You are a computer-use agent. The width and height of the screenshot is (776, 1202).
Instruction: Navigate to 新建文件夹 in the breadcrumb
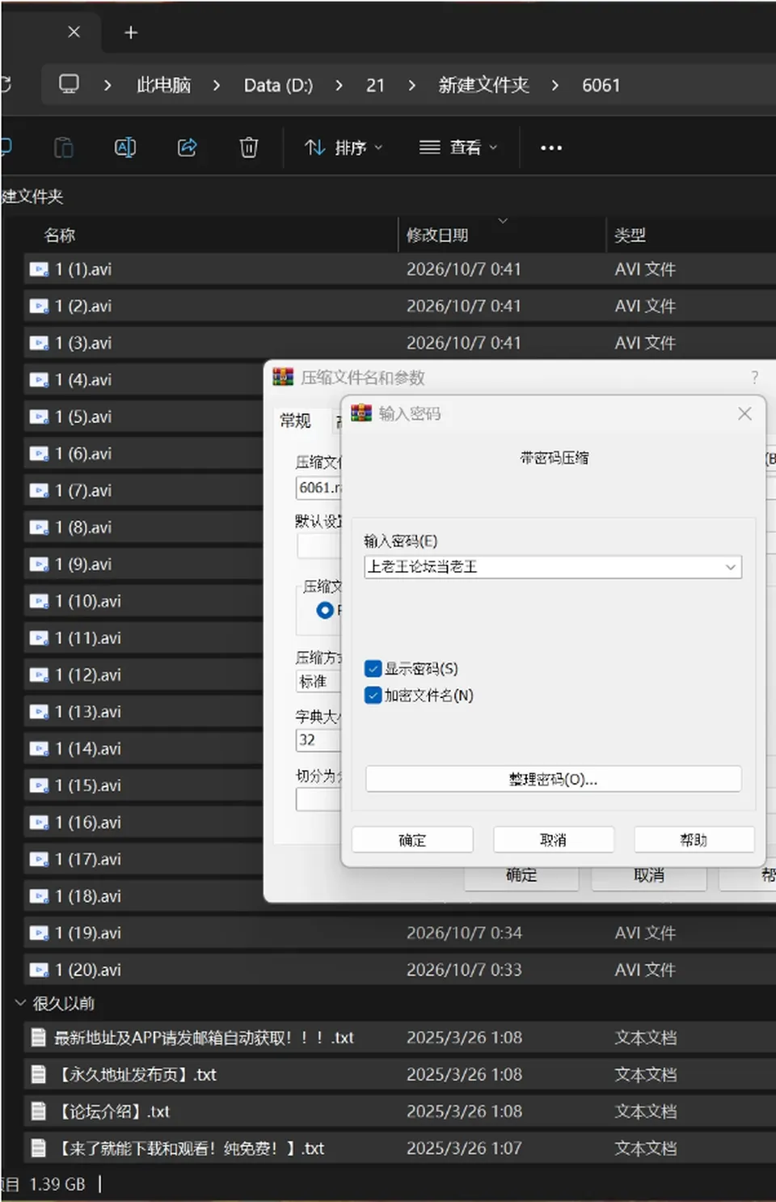pos(483,85)
